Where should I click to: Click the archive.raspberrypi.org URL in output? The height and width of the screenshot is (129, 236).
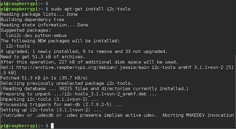click(67, 67)
